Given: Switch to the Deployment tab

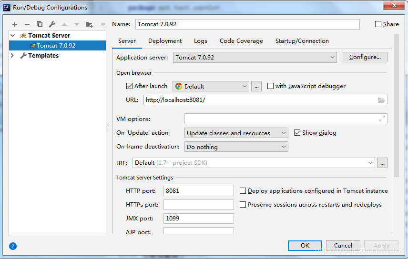Looking at the screenshot, I should click(165, 41).
